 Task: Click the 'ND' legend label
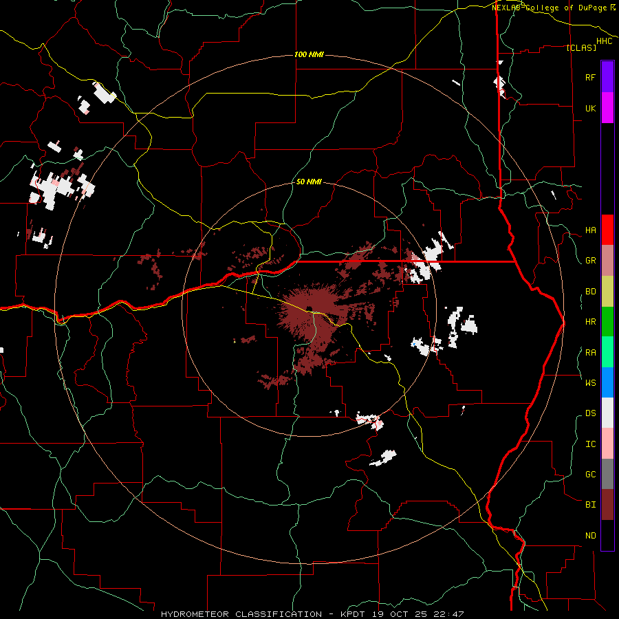click(x=590, y=536)
